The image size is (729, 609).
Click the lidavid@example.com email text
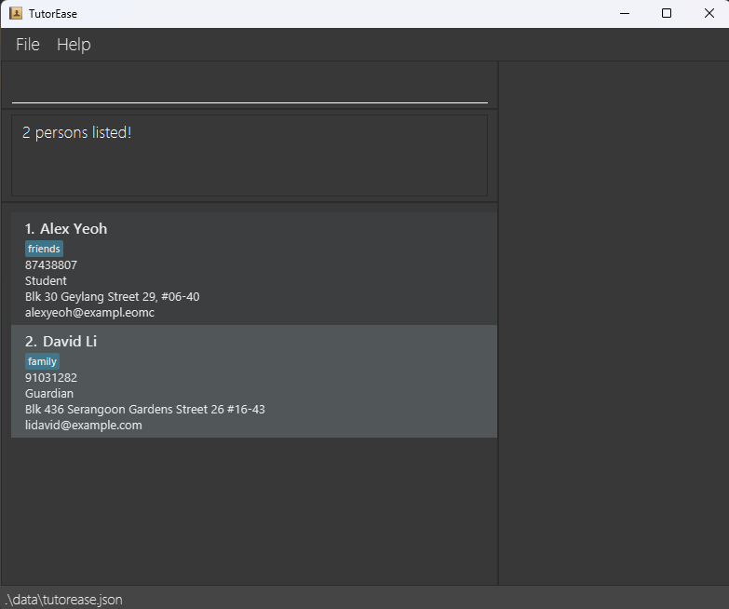pos(84,425)
